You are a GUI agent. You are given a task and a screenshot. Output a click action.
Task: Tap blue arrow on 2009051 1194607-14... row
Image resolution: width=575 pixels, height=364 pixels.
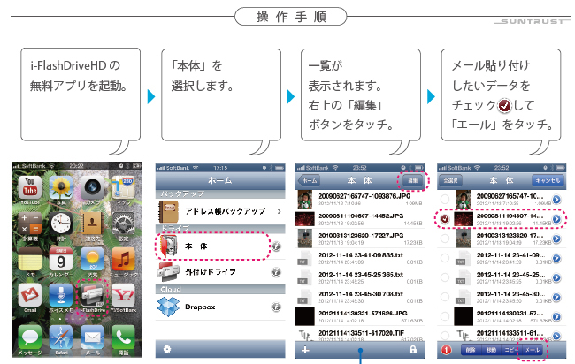point(556,218)
